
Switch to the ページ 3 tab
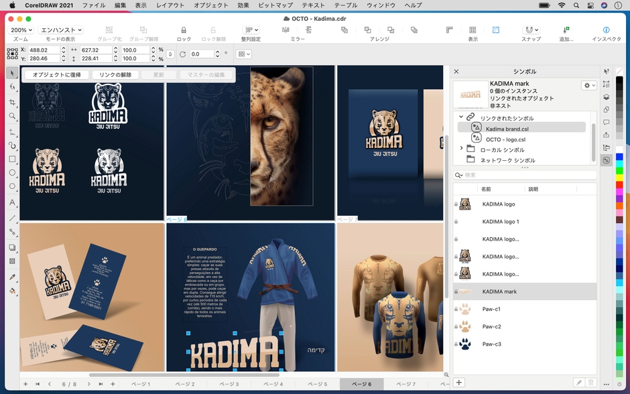coord(229,384)
